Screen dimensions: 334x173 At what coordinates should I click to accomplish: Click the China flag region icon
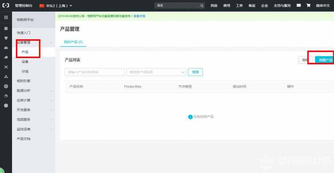(42, 6)
